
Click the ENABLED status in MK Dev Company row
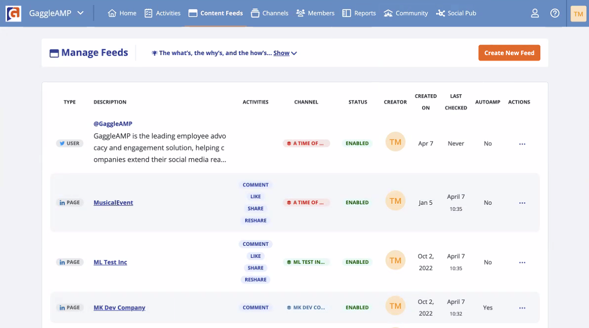tap(357, 308)
